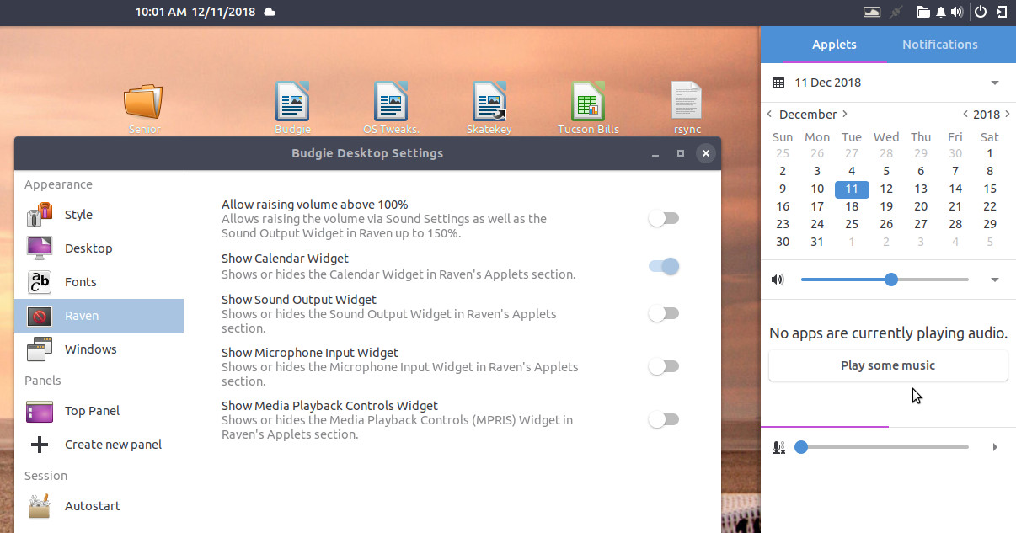The width and height of the screenshot is (1016, 533).
Task: Enable Show Sound Output Widget switch
Action: (664, 314)
